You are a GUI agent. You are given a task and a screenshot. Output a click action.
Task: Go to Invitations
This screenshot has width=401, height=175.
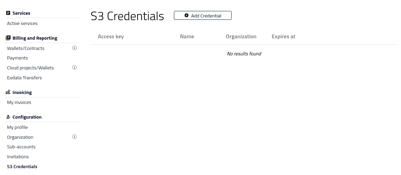[18, 157]
